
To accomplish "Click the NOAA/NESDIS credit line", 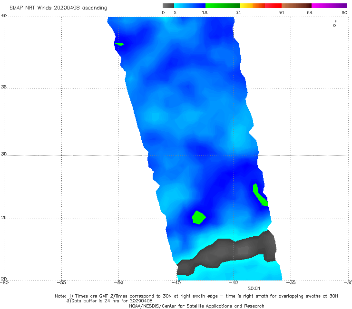I will pos(196,306).
